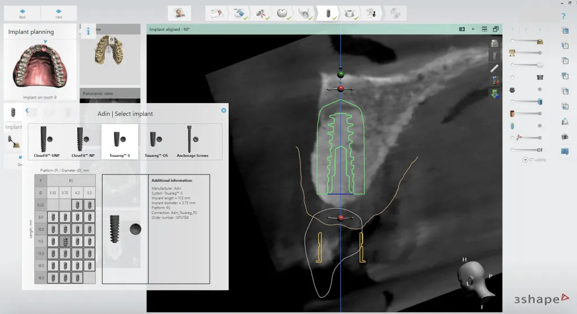Advance with the Next arrow button
The width and height of the screenshot is (577, 314).
tap(59, 14)
